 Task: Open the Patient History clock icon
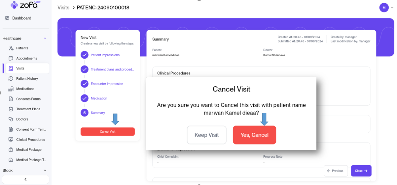(x=11, y=79)
